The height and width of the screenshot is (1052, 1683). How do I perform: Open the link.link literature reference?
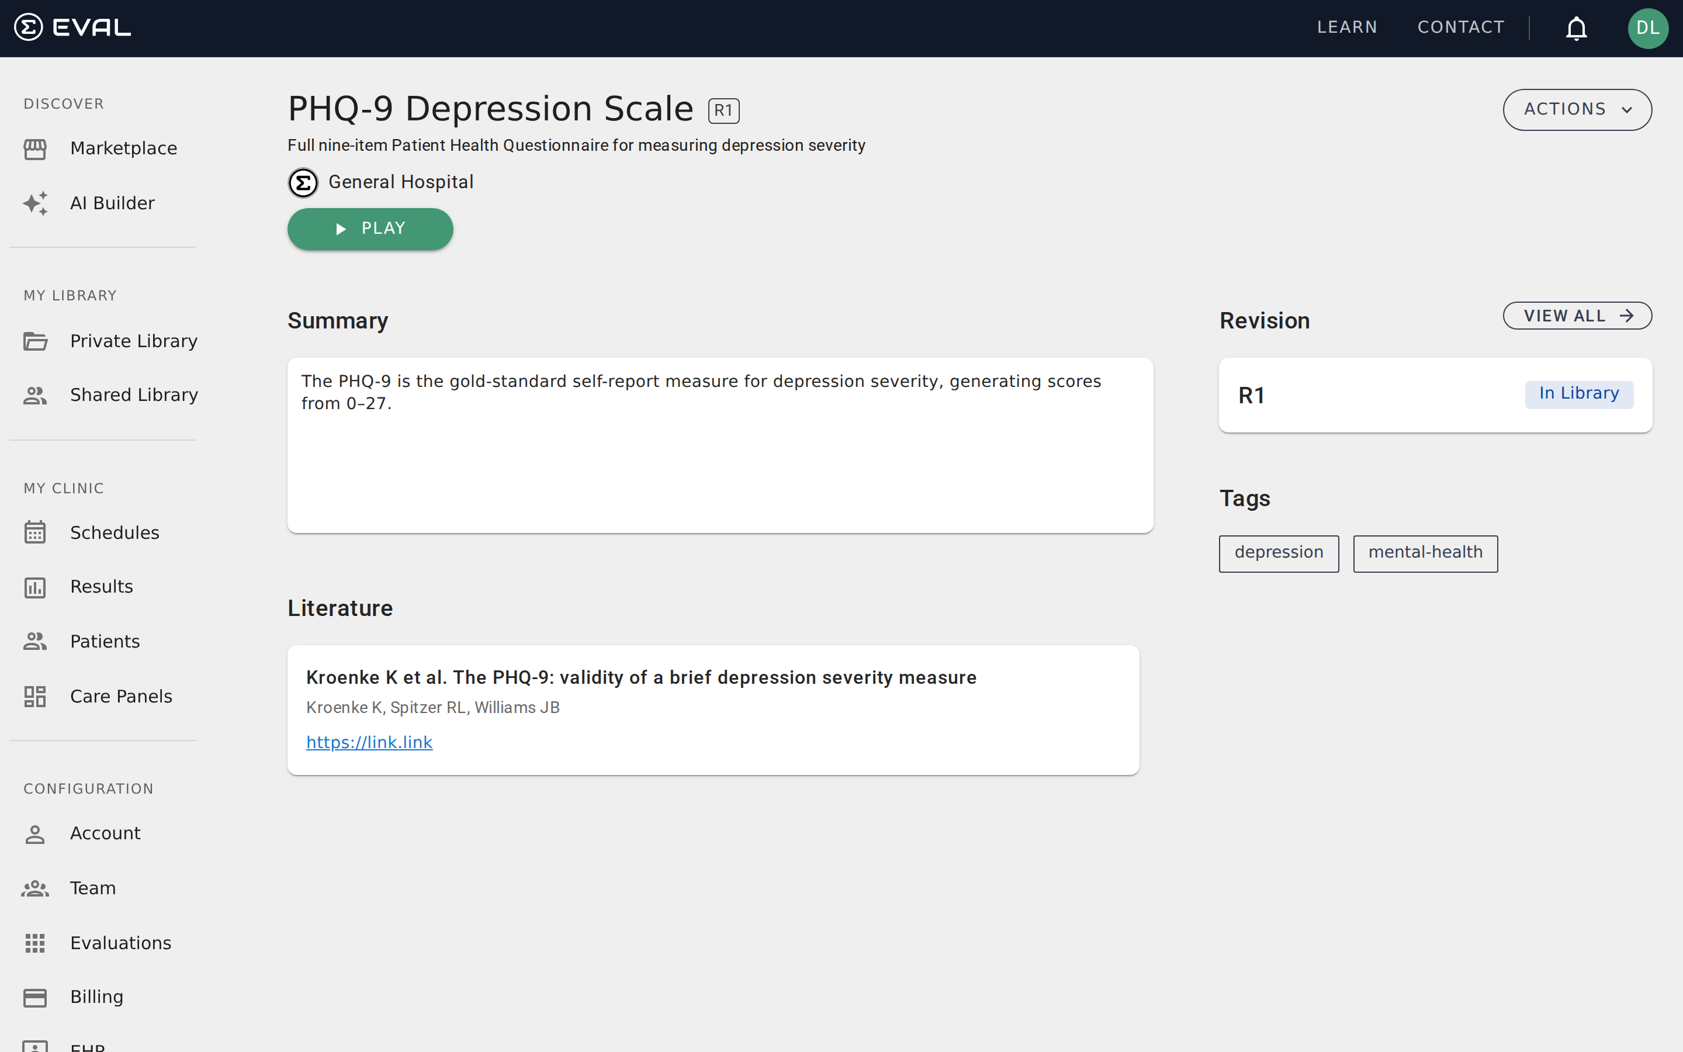369,742
